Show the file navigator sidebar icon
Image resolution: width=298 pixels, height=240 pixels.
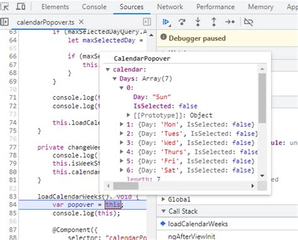click(4, 22)
